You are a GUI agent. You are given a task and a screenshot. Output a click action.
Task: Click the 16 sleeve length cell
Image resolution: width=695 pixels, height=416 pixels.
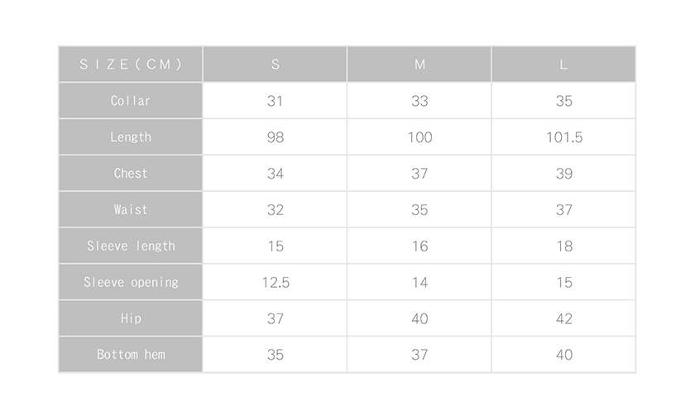coord(419,246)
